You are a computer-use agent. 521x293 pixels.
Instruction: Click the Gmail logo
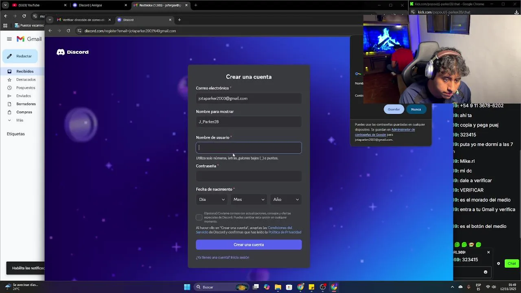coord(29,39)
